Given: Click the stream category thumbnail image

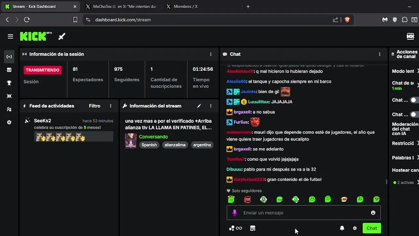Looking at the screenshot, I should pos(131,141).
